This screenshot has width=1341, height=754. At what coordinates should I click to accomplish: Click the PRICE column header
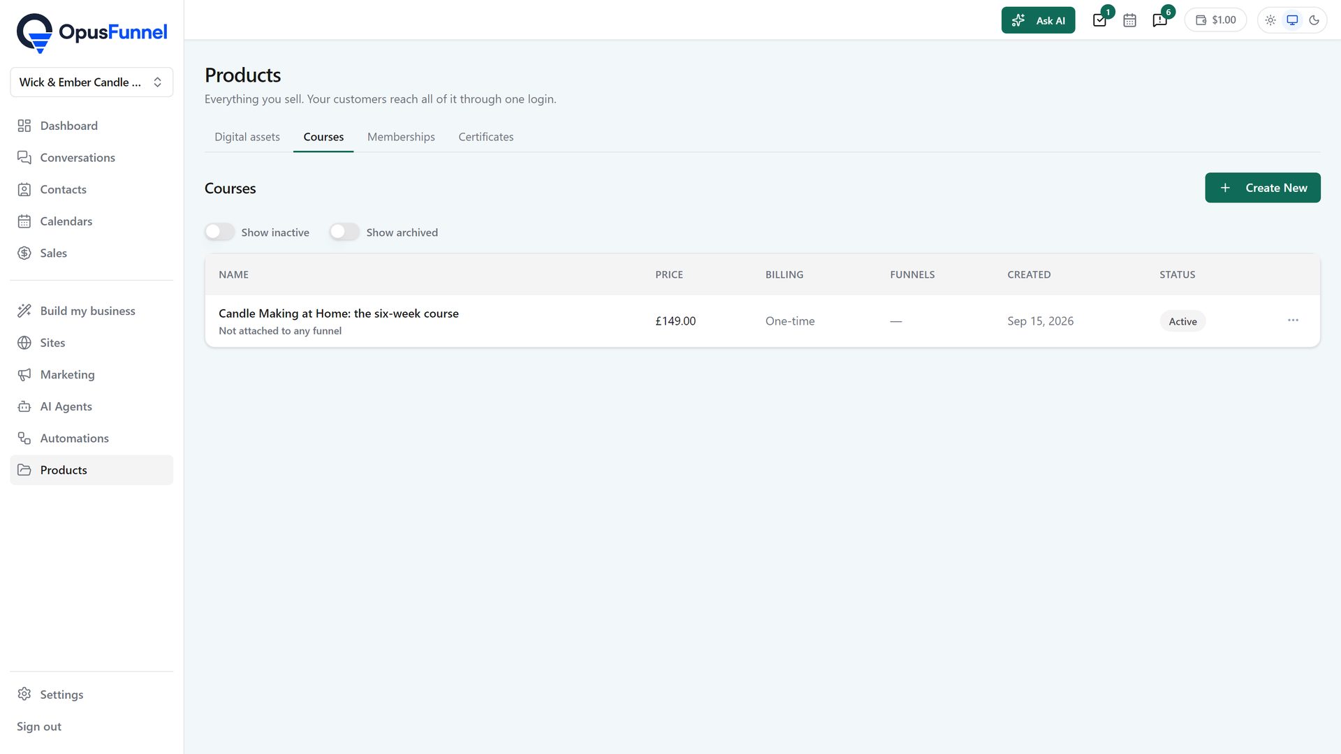pyautogui.click(x=669, y=274)
